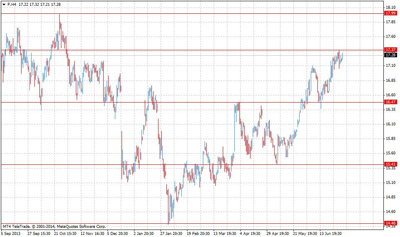
Task: Select the 14.40 red price level label
Action: 390,223
